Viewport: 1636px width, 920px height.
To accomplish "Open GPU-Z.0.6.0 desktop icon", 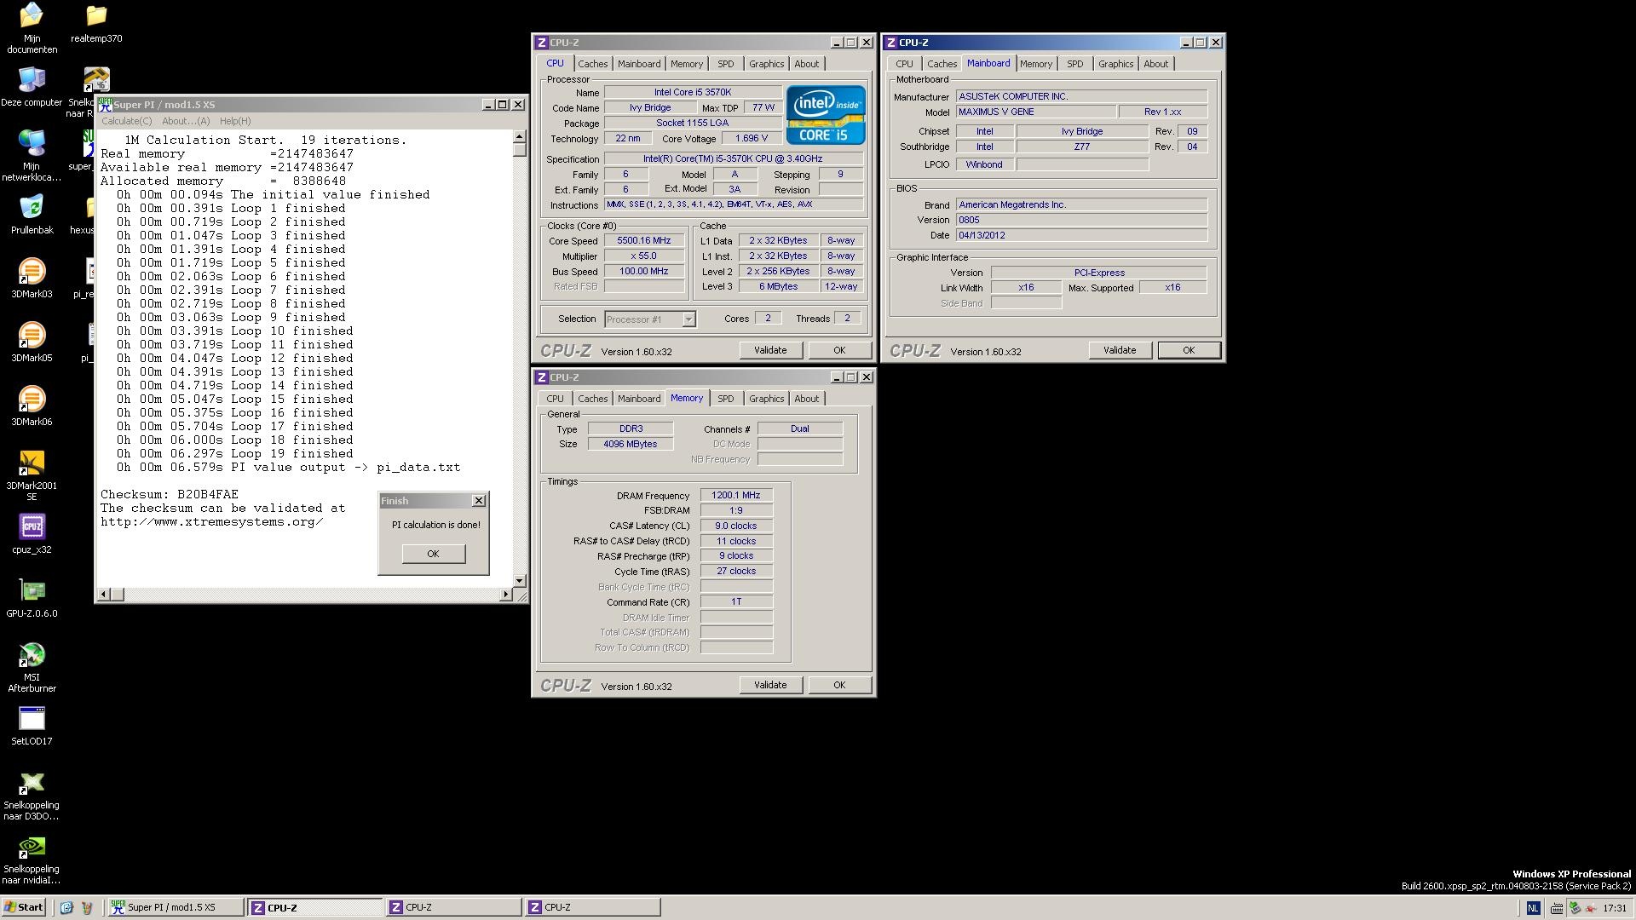I will 32,591.
